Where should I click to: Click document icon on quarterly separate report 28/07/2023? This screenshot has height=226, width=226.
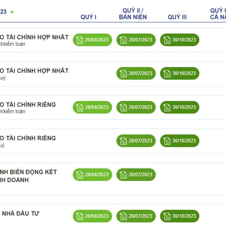pos(124,141)
